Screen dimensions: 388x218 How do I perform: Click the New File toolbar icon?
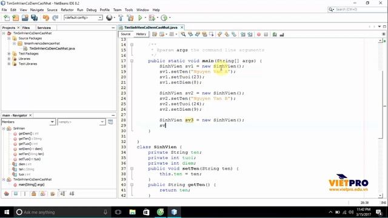[x=7, y=18]
